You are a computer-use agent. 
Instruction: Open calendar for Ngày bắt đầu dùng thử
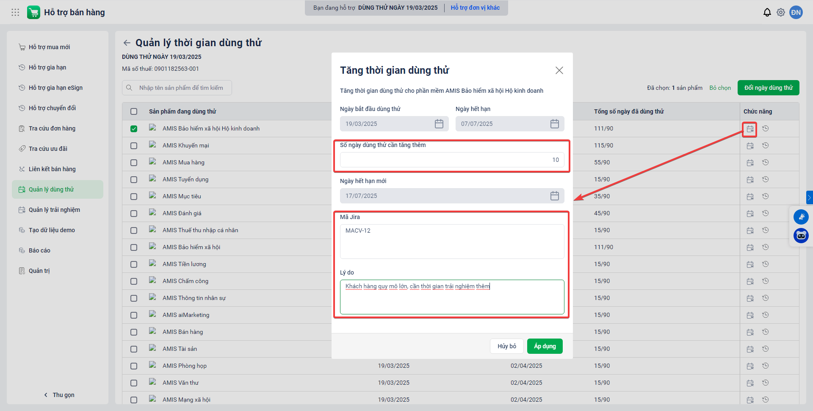click(439, 124)
